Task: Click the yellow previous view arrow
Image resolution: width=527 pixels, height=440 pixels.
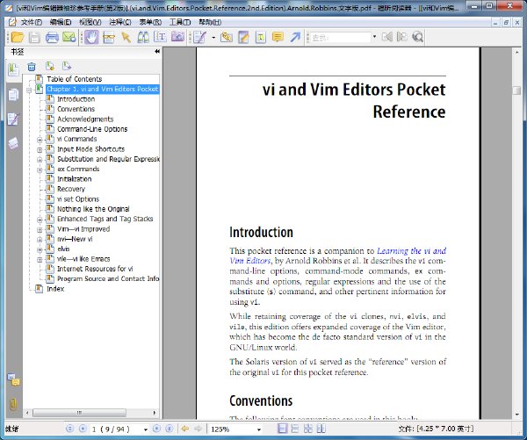Action: pos(184,429)
